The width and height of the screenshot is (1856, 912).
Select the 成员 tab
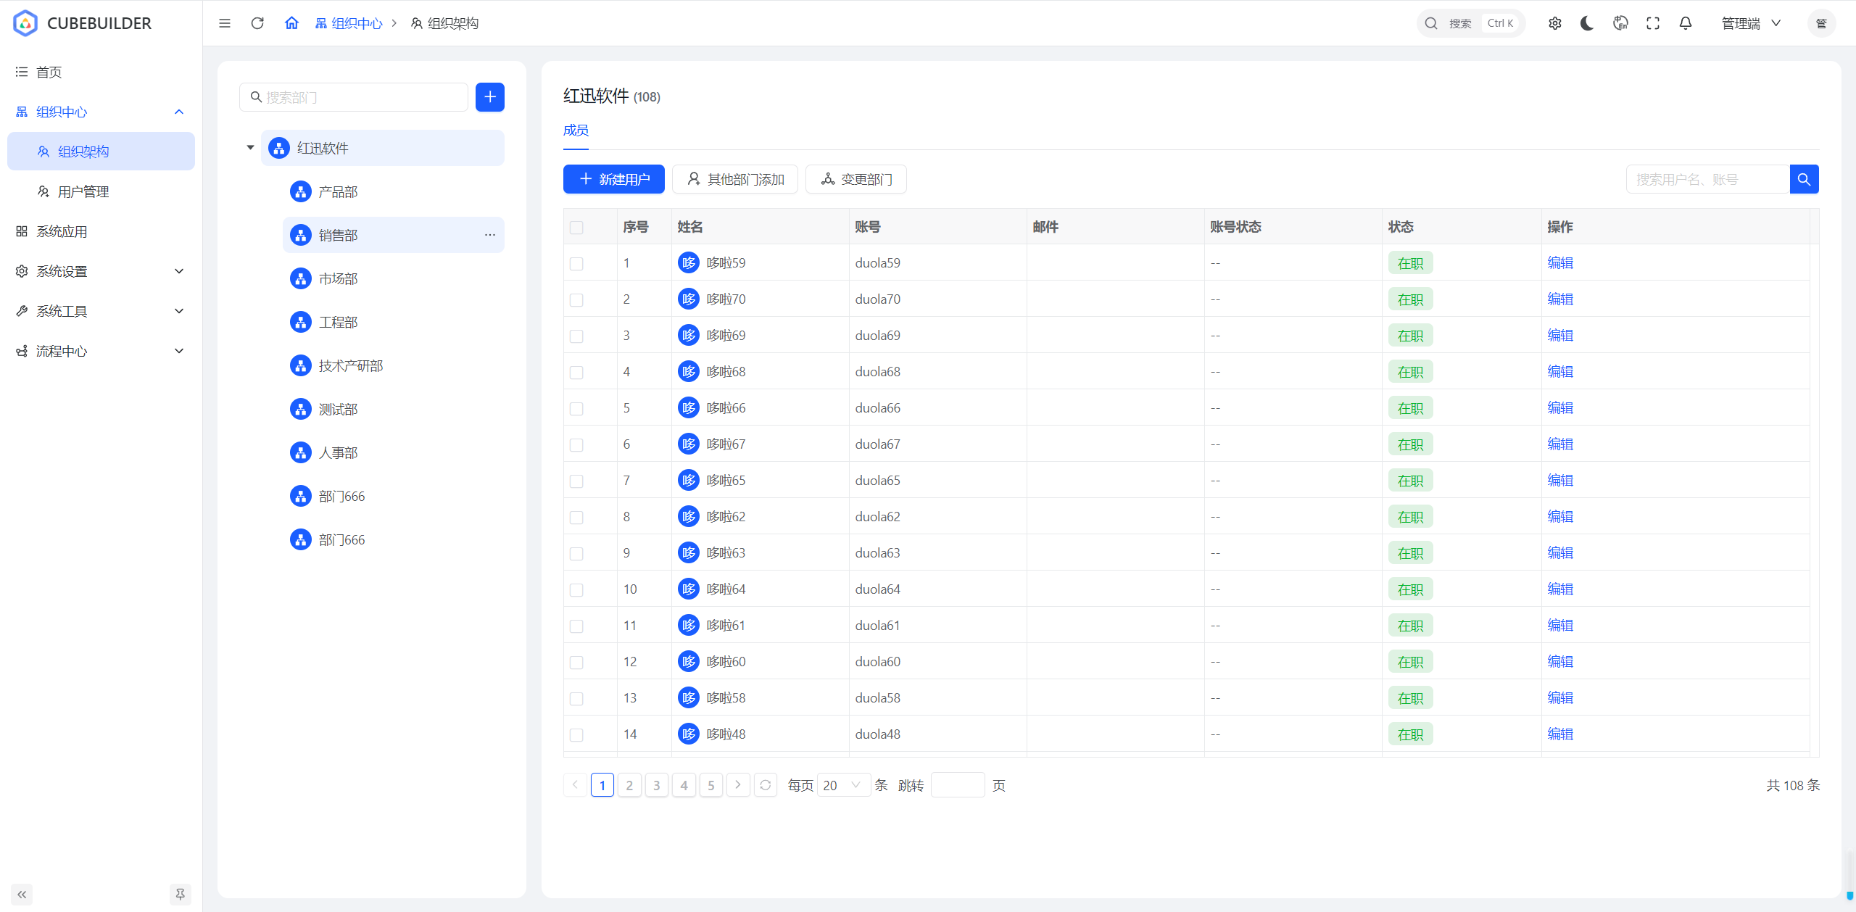(576, 130)
